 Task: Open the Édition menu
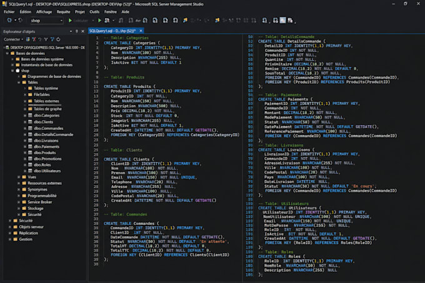click(x=26, y=12)
